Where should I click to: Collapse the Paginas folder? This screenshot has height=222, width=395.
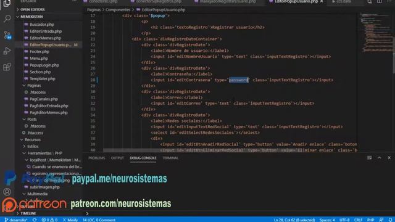[35, 86]
